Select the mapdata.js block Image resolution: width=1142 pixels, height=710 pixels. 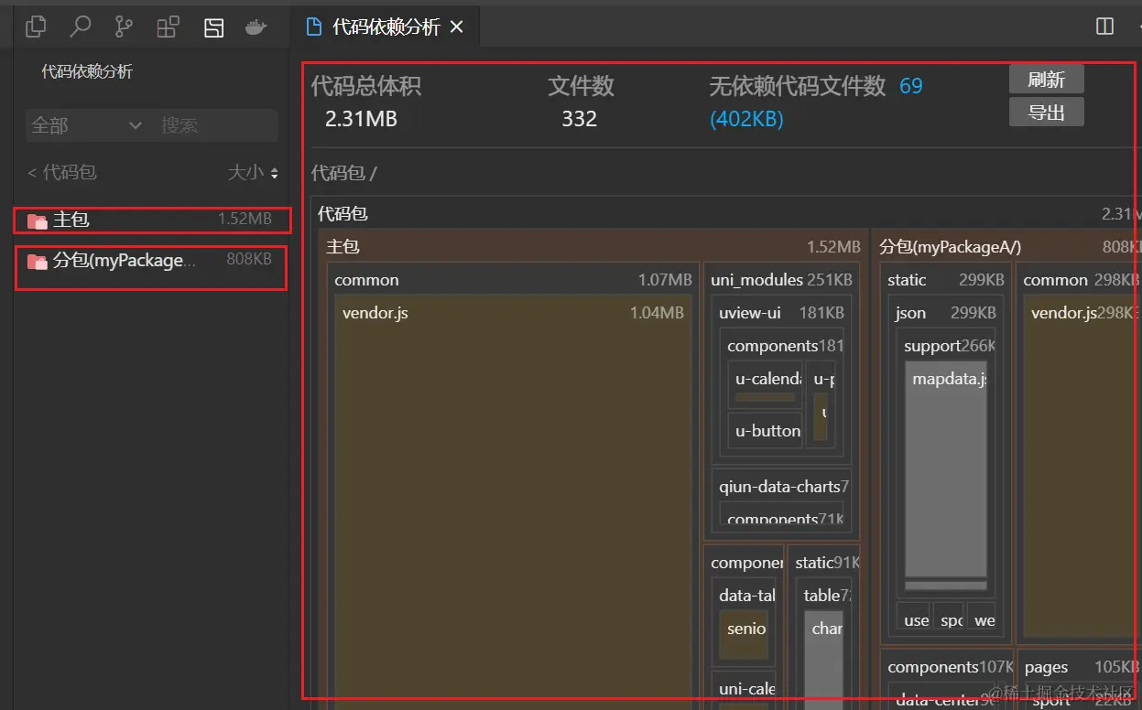click(x=946, y=468)
